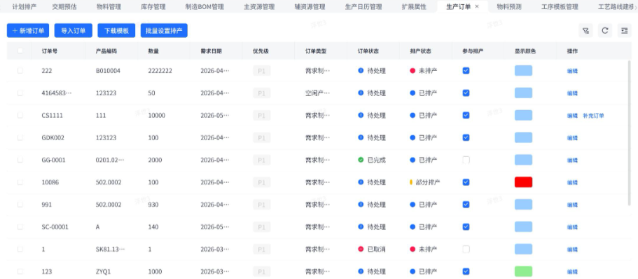Screen dimensions: 638x279
Task: Open the 库存管理 tab
Action: [153, 6]
